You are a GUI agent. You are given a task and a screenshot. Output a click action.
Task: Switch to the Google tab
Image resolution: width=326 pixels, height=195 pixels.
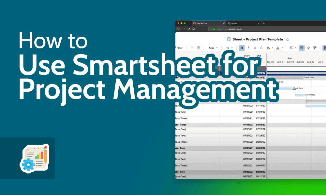tap(244, 23)
